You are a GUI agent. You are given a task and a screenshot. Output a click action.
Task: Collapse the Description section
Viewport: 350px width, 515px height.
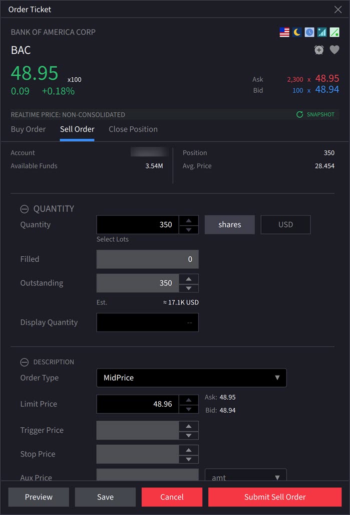pyautogui.click(x=24, y=362)
